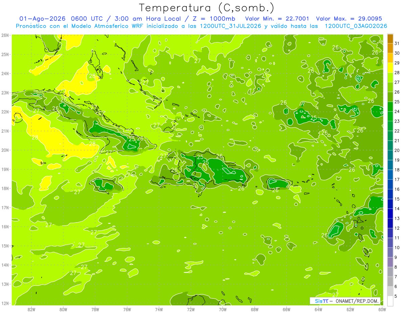Screen dimensions: 406x314
Task: Click the '22' value on color scale
Action: (x=397, y=131)
